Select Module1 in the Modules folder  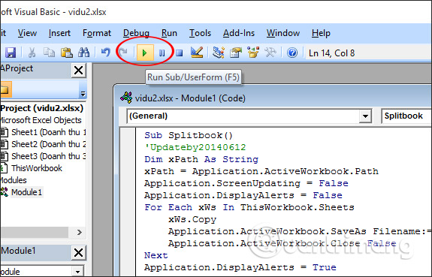[27, 192]
